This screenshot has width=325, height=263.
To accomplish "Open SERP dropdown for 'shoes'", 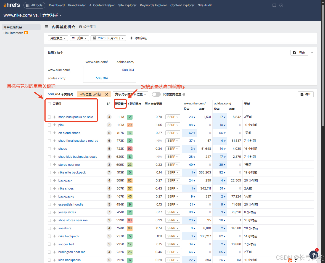I will coord(173,149).
